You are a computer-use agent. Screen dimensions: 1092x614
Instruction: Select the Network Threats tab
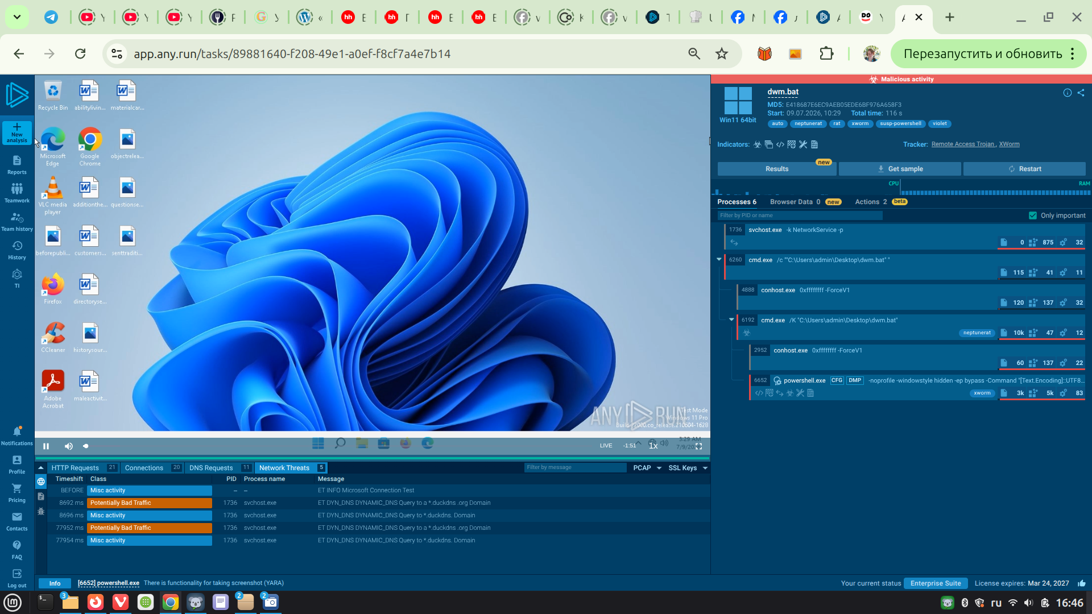(291, 468)
